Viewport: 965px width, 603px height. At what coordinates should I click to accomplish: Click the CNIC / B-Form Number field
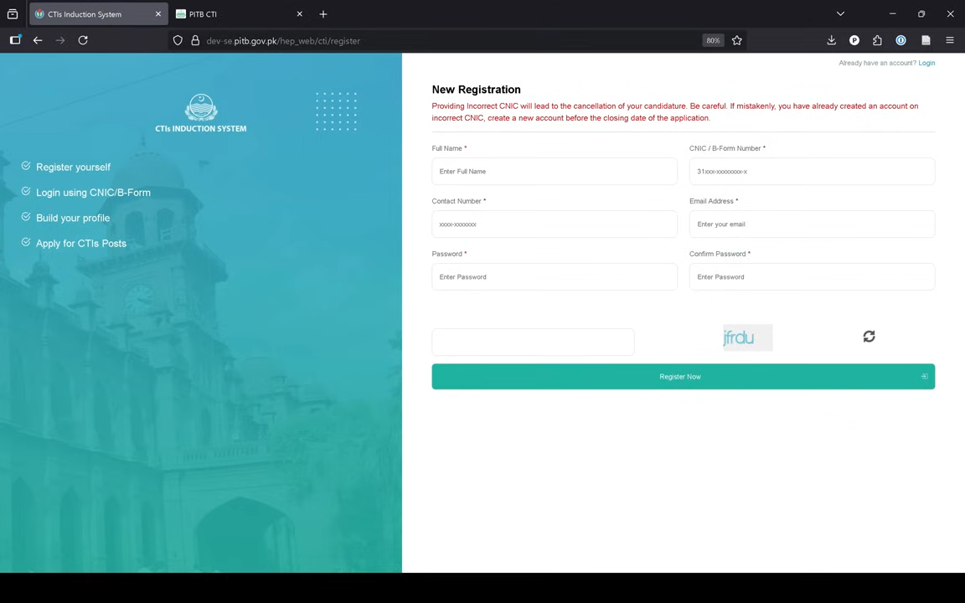click(x=811, y=172)
